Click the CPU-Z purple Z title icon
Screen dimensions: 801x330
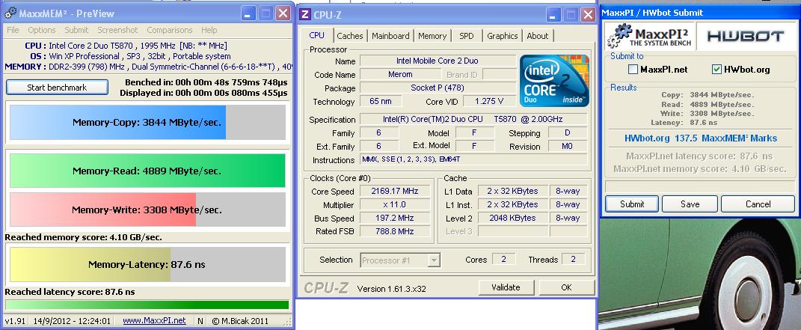pyautogui.click(x=305, y=14)
